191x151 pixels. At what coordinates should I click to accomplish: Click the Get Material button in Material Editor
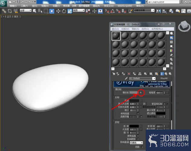pos(114,74)
